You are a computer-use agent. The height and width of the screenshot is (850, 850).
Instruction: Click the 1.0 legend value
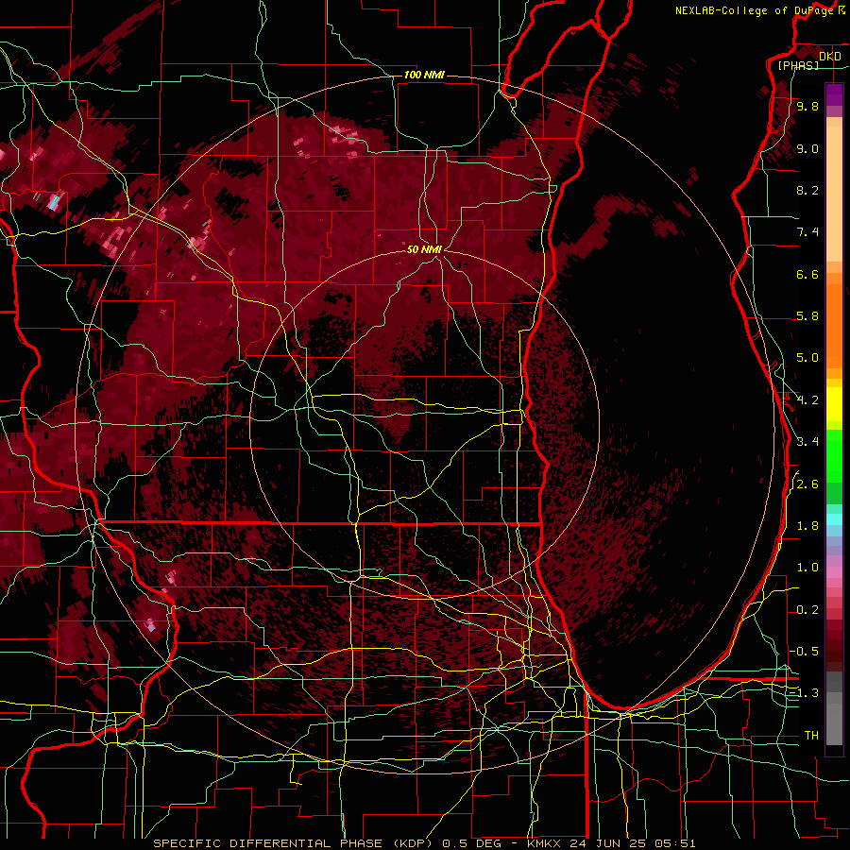(807, 569)
